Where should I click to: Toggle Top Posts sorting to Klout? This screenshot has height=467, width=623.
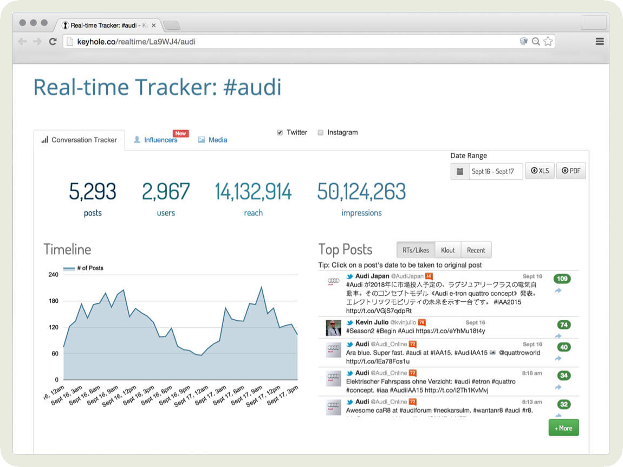point(447,250)
